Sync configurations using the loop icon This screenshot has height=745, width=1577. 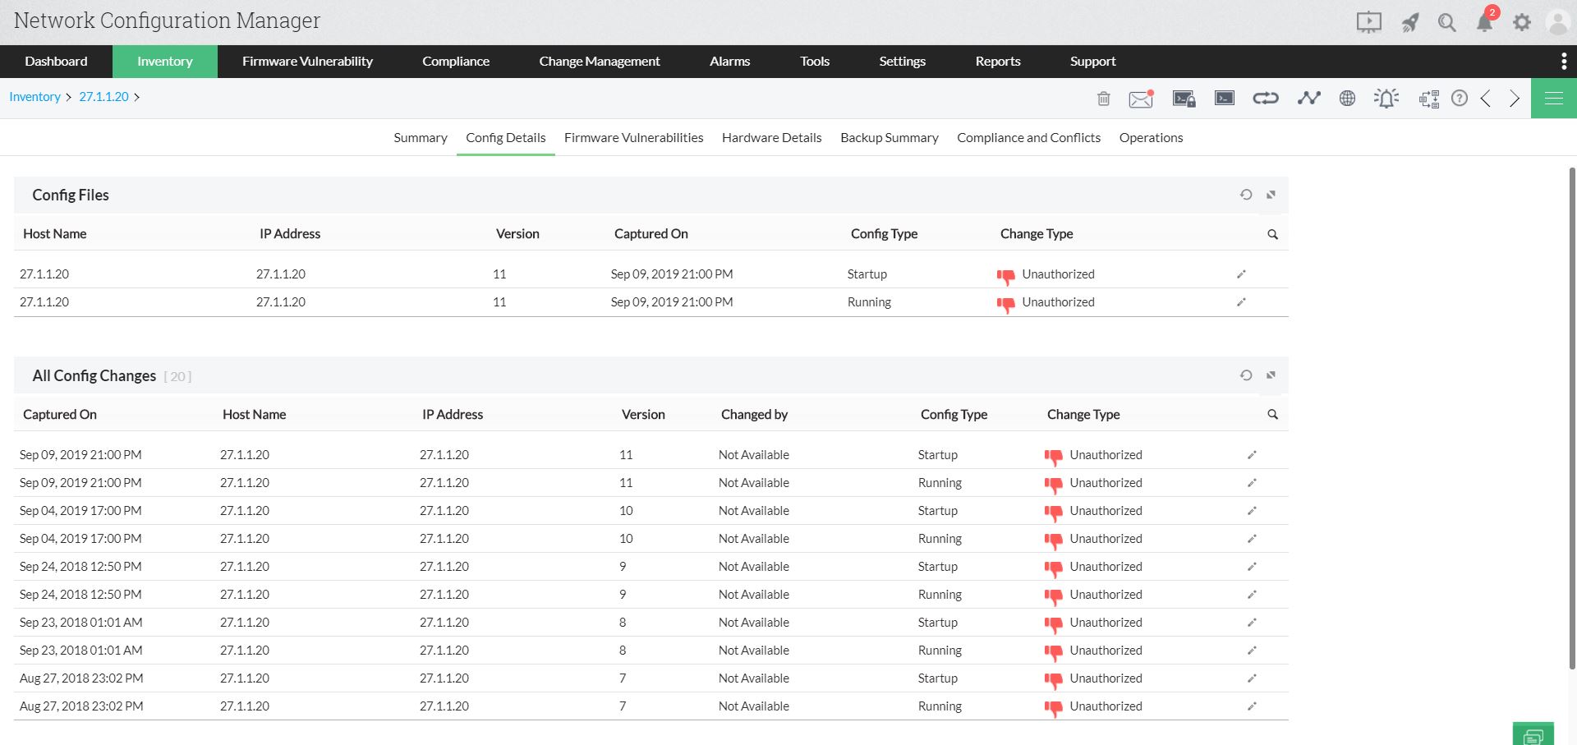[1266, 98]
